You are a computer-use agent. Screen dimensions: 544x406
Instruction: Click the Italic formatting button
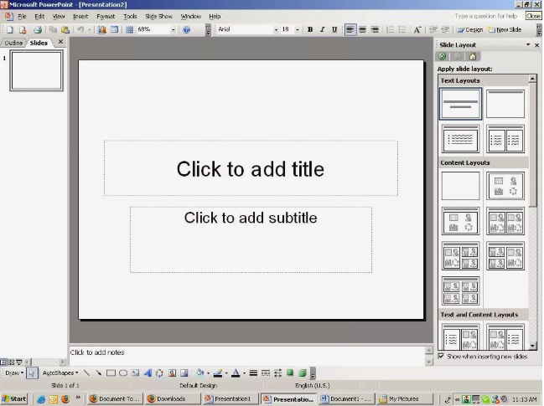(323, 29)
